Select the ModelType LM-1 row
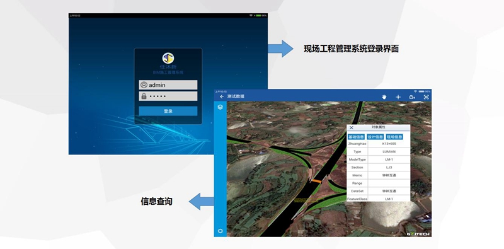Image resolution: width=504 pixels, height=249 pixels. pos(379,159)
